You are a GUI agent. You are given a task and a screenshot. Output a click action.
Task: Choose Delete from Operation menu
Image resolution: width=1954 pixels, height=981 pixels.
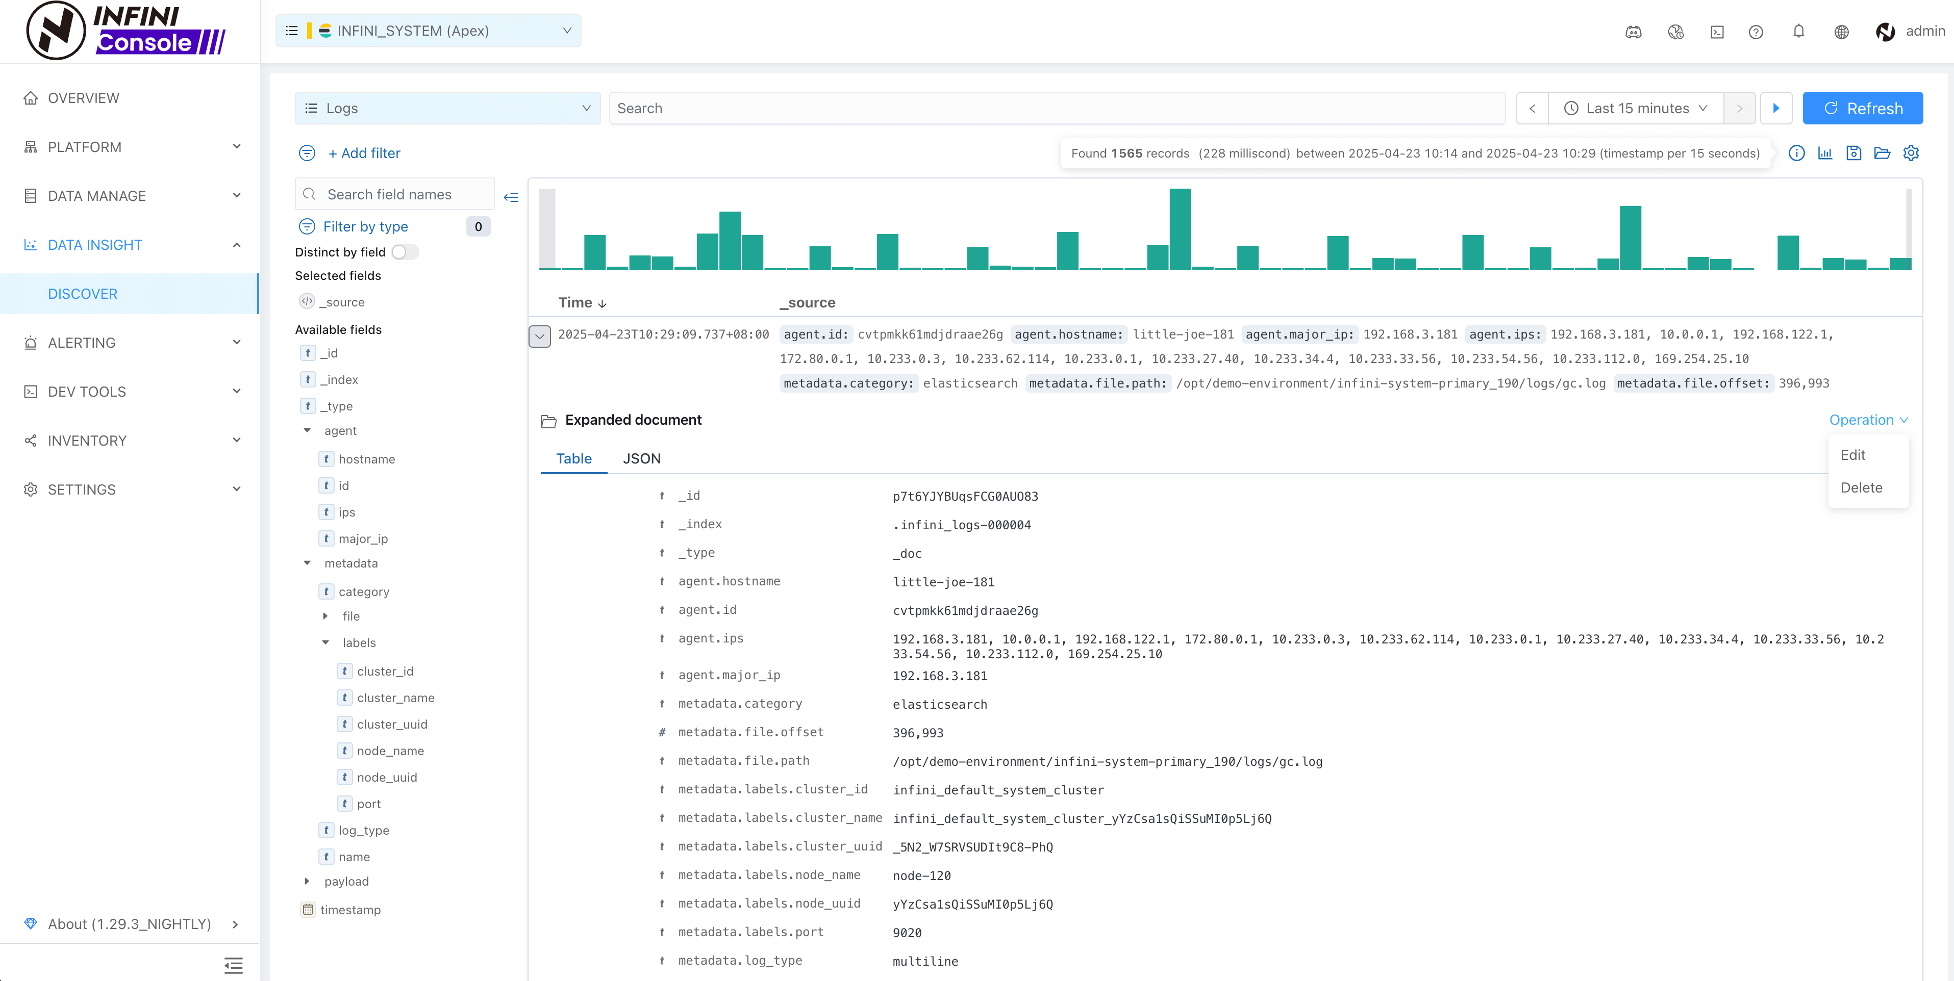tap(1861, 487)
